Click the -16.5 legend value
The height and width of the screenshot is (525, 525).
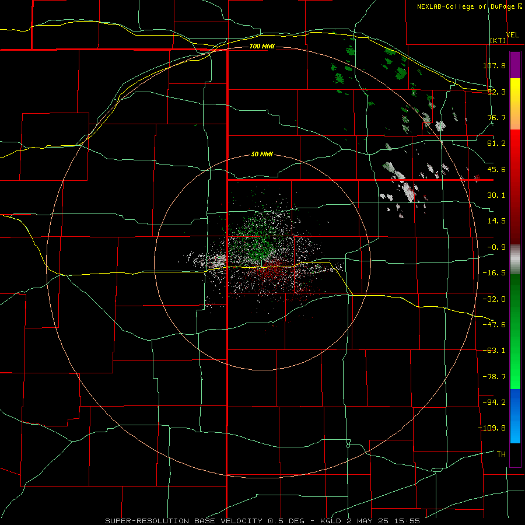point(494,273)
